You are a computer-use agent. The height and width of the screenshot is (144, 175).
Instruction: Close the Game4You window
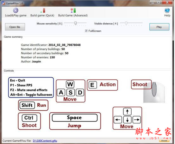[167, 3]
